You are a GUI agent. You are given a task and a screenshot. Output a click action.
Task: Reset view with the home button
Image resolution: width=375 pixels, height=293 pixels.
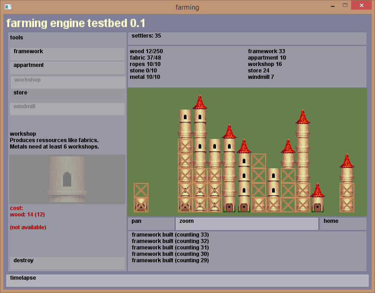click(343, 223)
